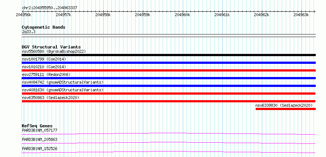Click the 204959k ruler tick label
Screen dimensions: 326x157
[x=142, y=15]
